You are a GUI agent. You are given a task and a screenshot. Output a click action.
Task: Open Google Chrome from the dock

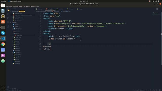point(3,44)
